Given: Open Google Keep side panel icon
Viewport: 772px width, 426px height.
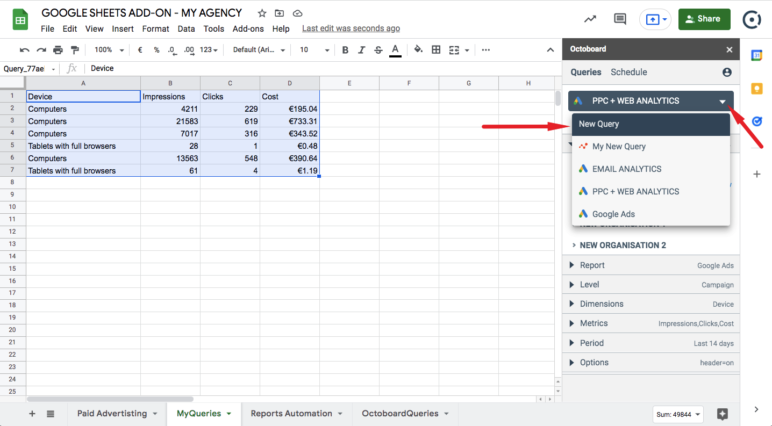Looking at the screenshot, I should coord(757,89).
